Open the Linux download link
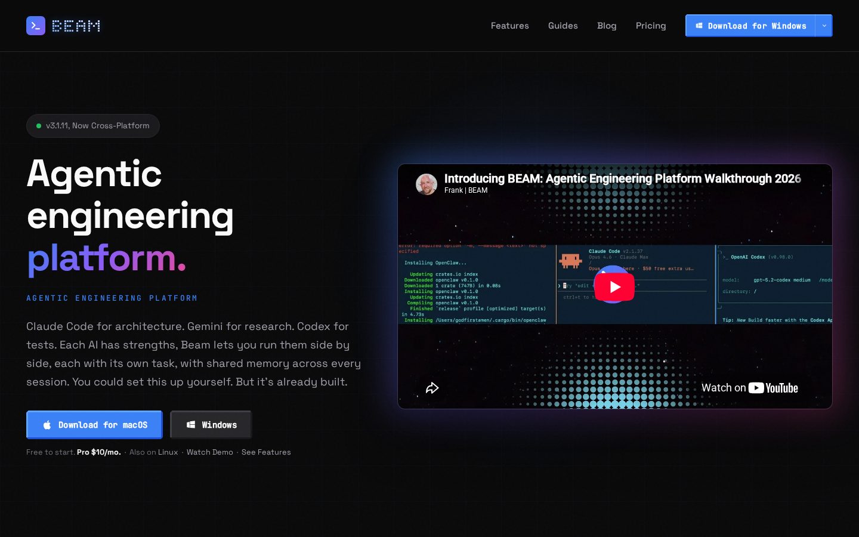Screen dimensions: 859x537 (x=168, y=452)
